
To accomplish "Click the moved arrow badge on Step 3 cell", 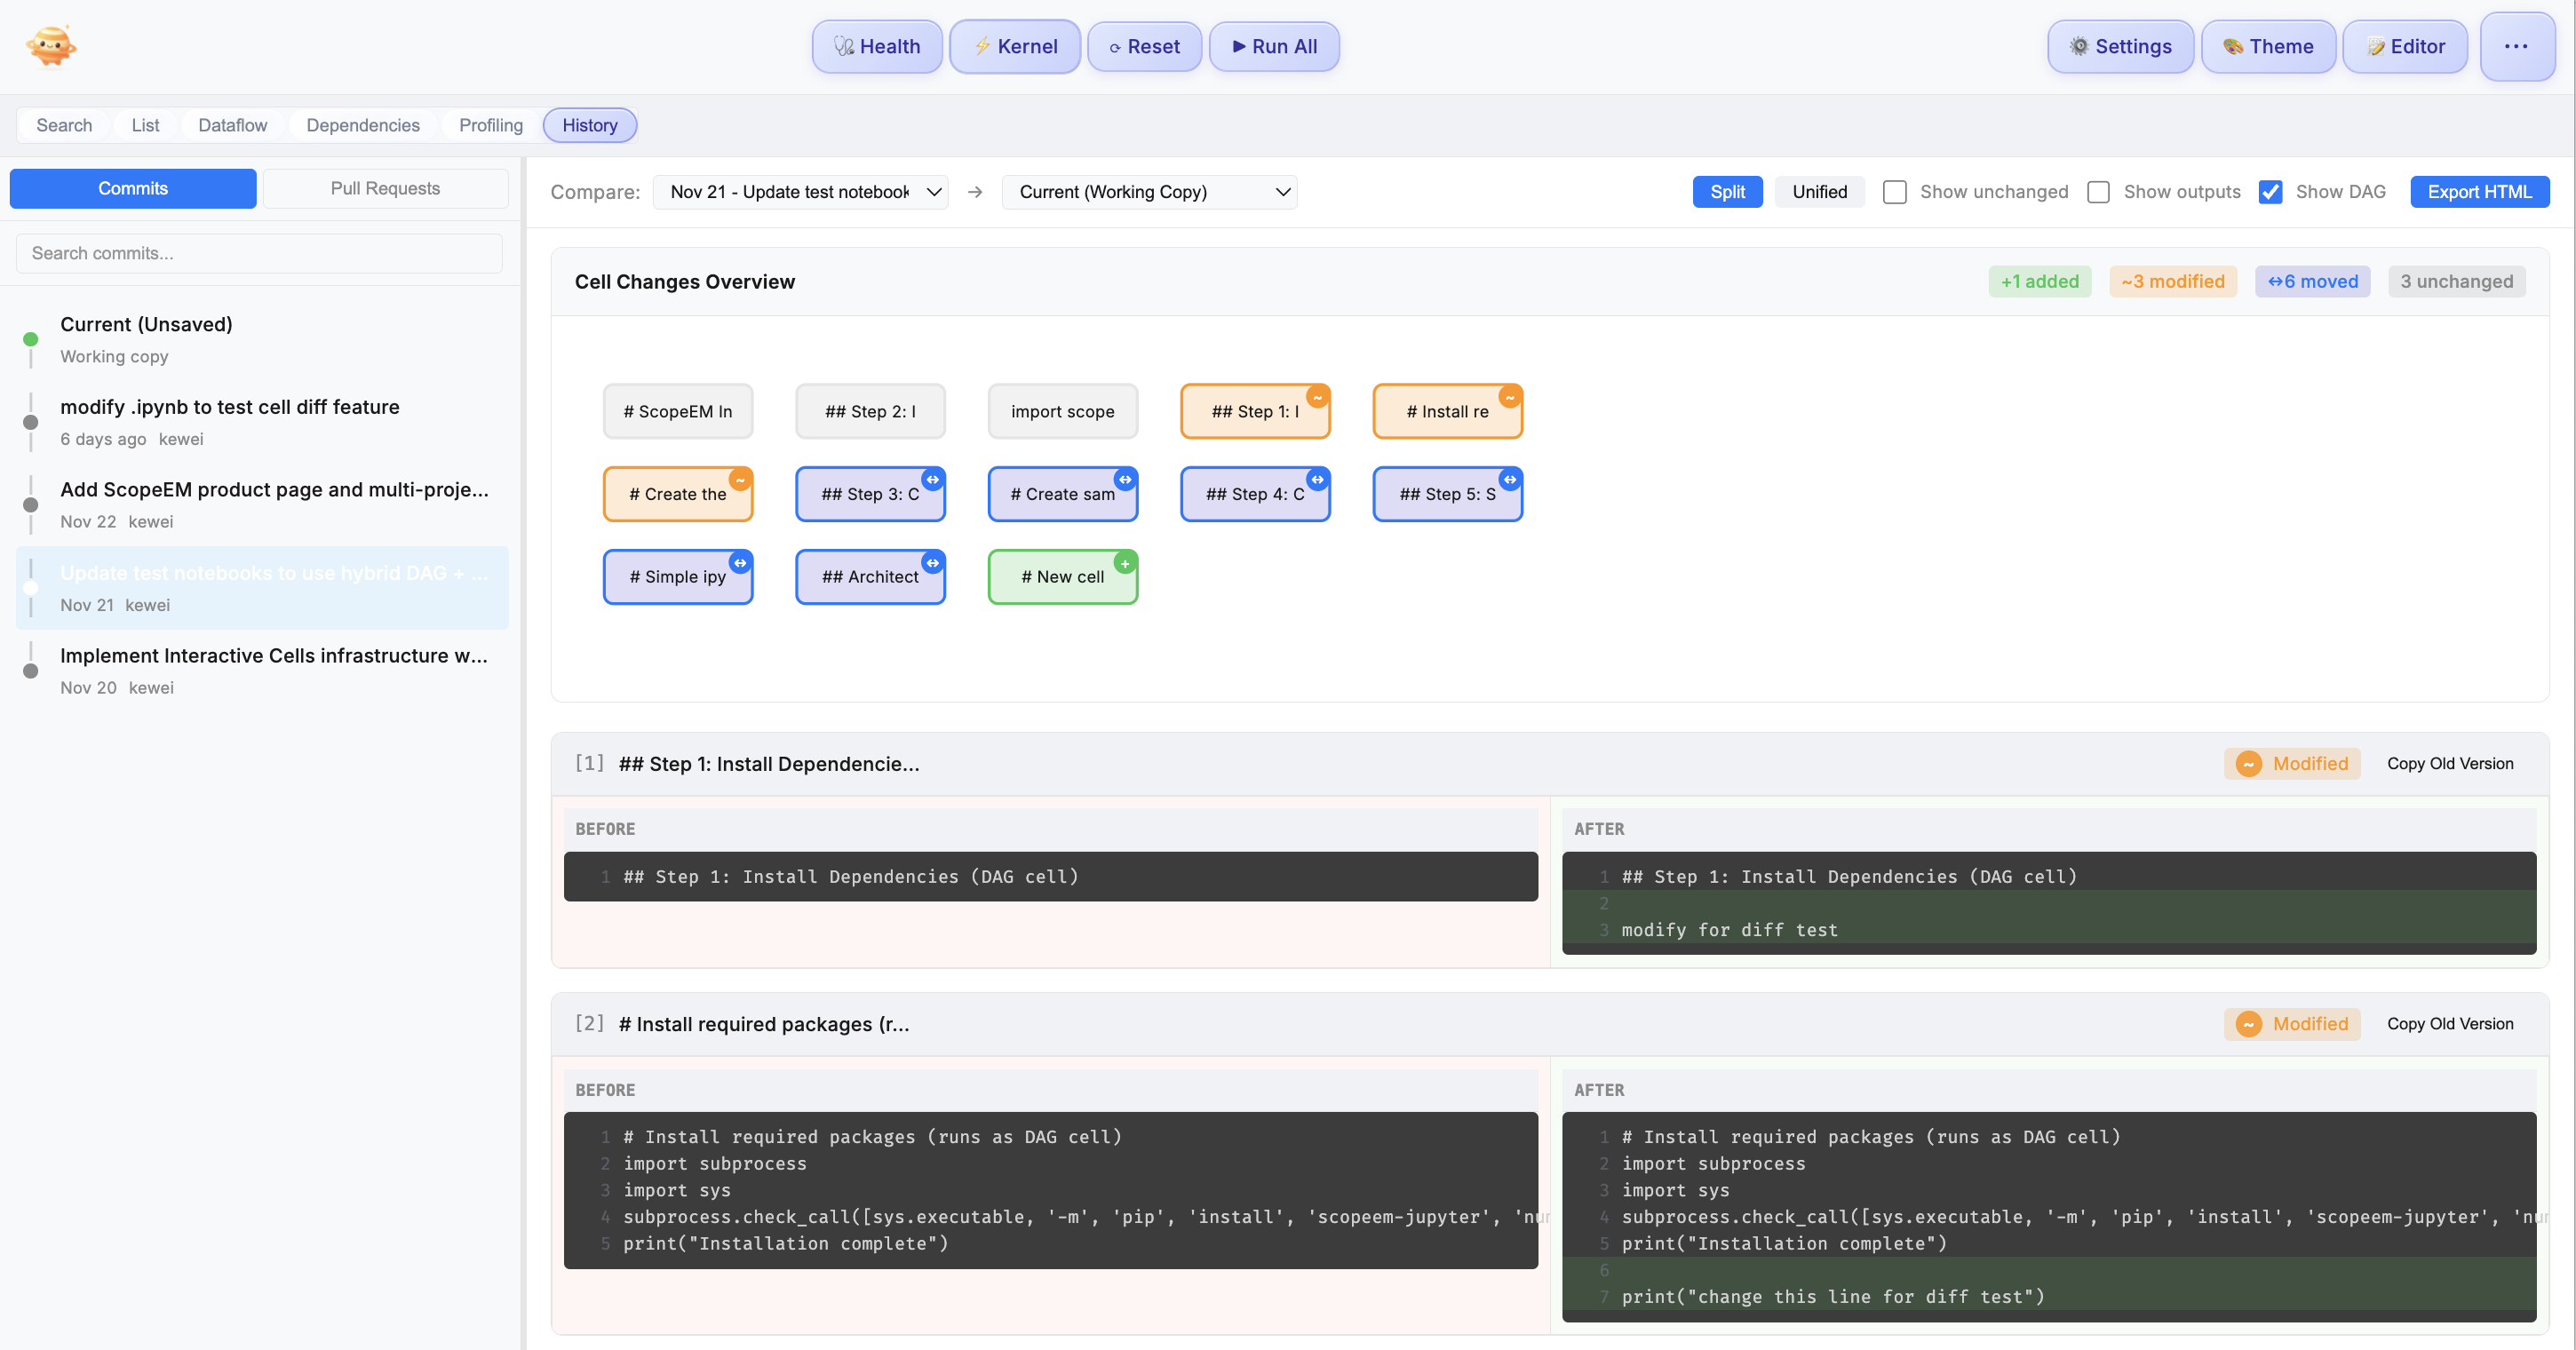I will (x=932, y=478).
